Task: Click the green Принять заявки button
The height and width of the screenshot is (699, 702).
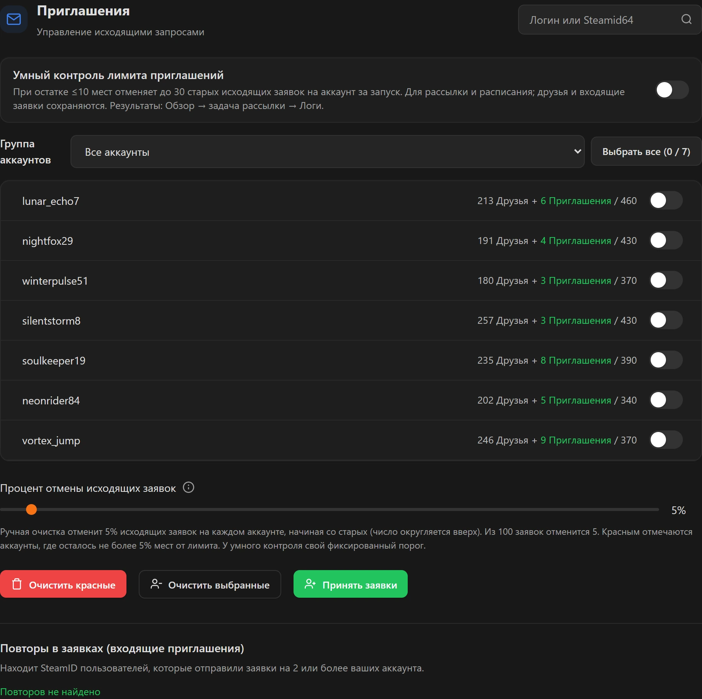Action: [x=351, y=584]
